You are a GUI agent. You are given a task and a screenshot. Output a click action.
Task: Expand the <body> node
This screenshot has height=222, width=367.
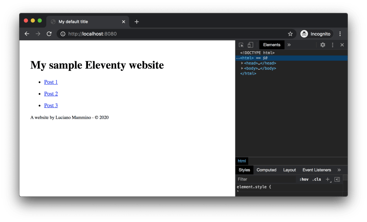pos(242,68)
